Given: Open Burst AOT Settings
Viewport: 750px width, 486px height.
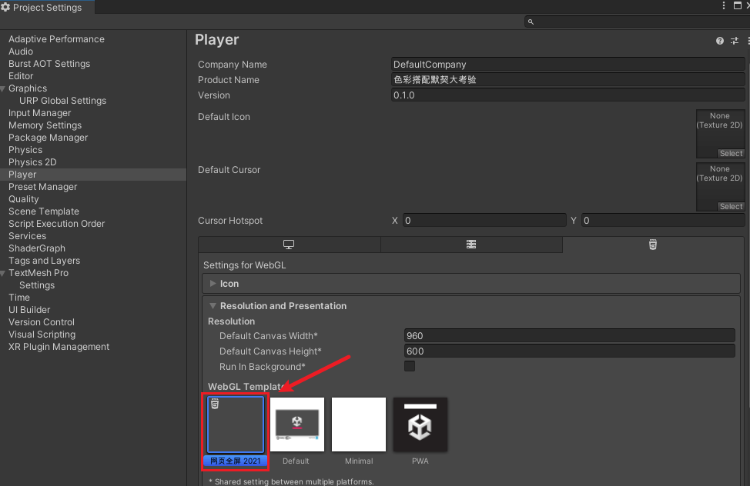Looking at the screenshot, I should [49, 64].
